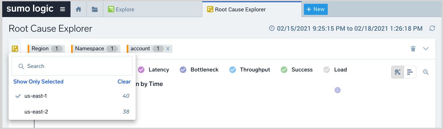Click the zoom out magnifier icon
The width and height of the screenshot is (443, 129).
426,72
